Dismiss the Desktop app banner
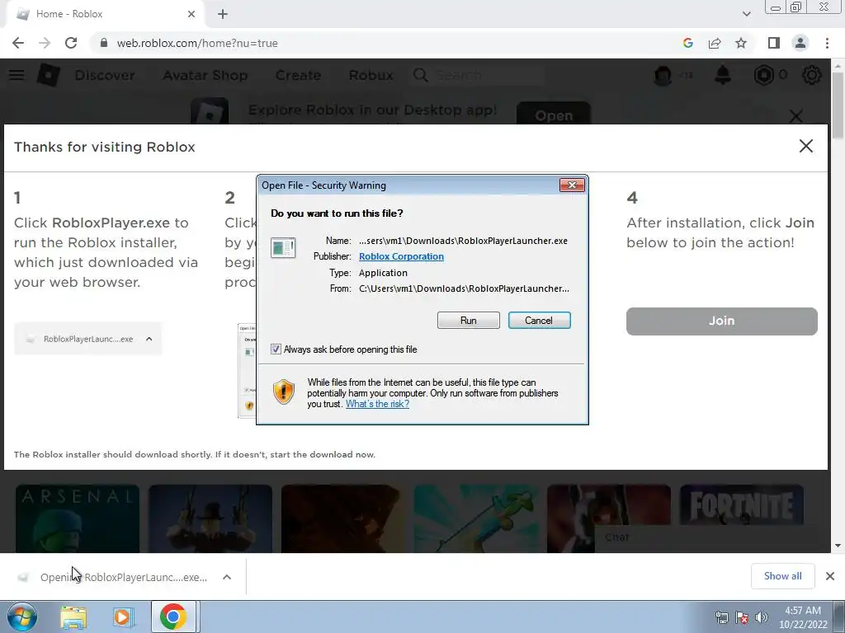The image size is (845, 633). coord(796,115)
